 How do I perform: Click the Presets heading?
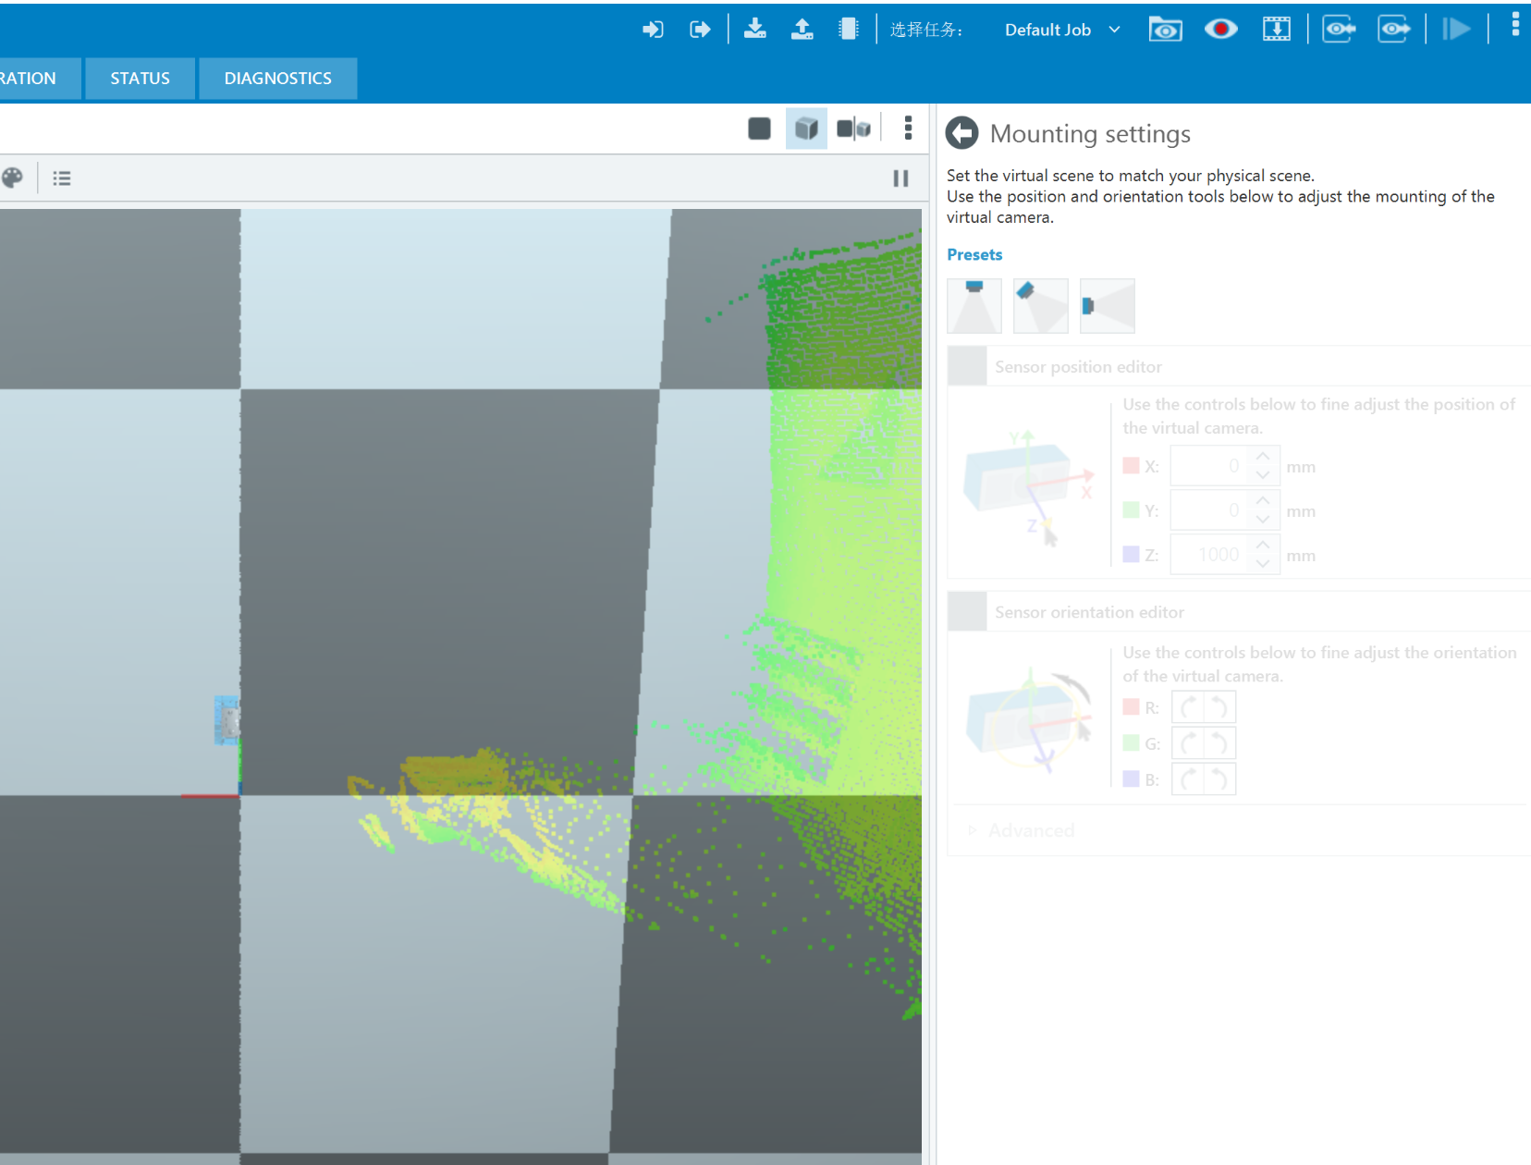pos(974,254)
